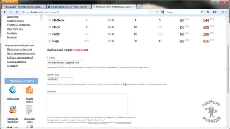Viewport: 230px width, 129px height.
Task: Open the Документы sidebar link
Action: pyautogui.click(x=13, y=17)
